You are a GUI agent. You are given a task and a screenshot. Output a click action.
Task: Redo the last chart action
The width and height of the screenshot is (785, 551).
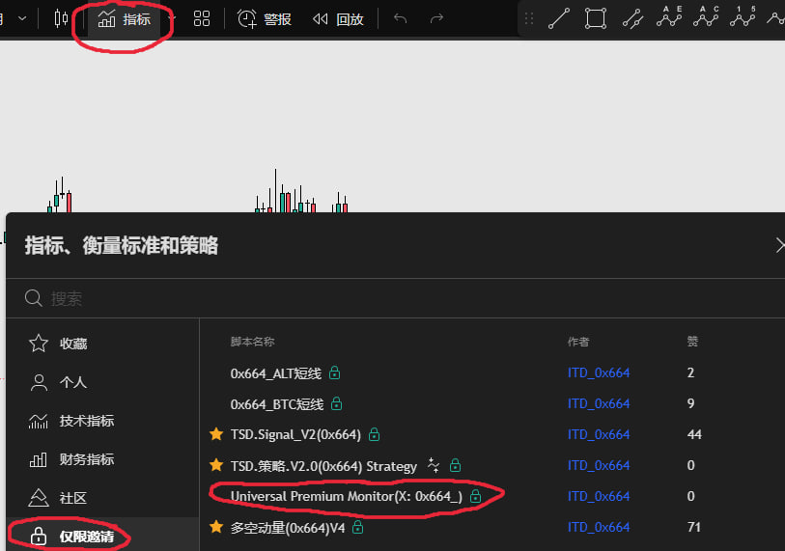[x=436, y=18]
